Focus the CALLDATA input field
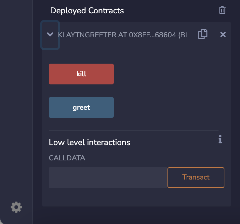240x224 pixels. point(108,178)
